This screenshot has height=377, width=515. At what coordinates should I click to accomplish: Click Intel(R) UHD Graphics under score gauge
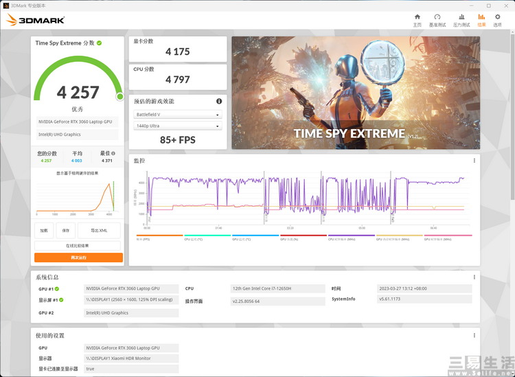point(78,135)
